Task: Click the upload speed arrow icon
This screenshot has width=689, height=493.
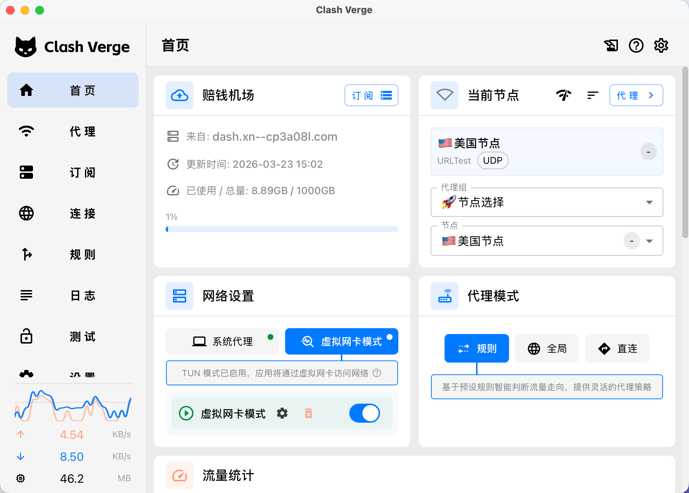Action: [21, 434]
